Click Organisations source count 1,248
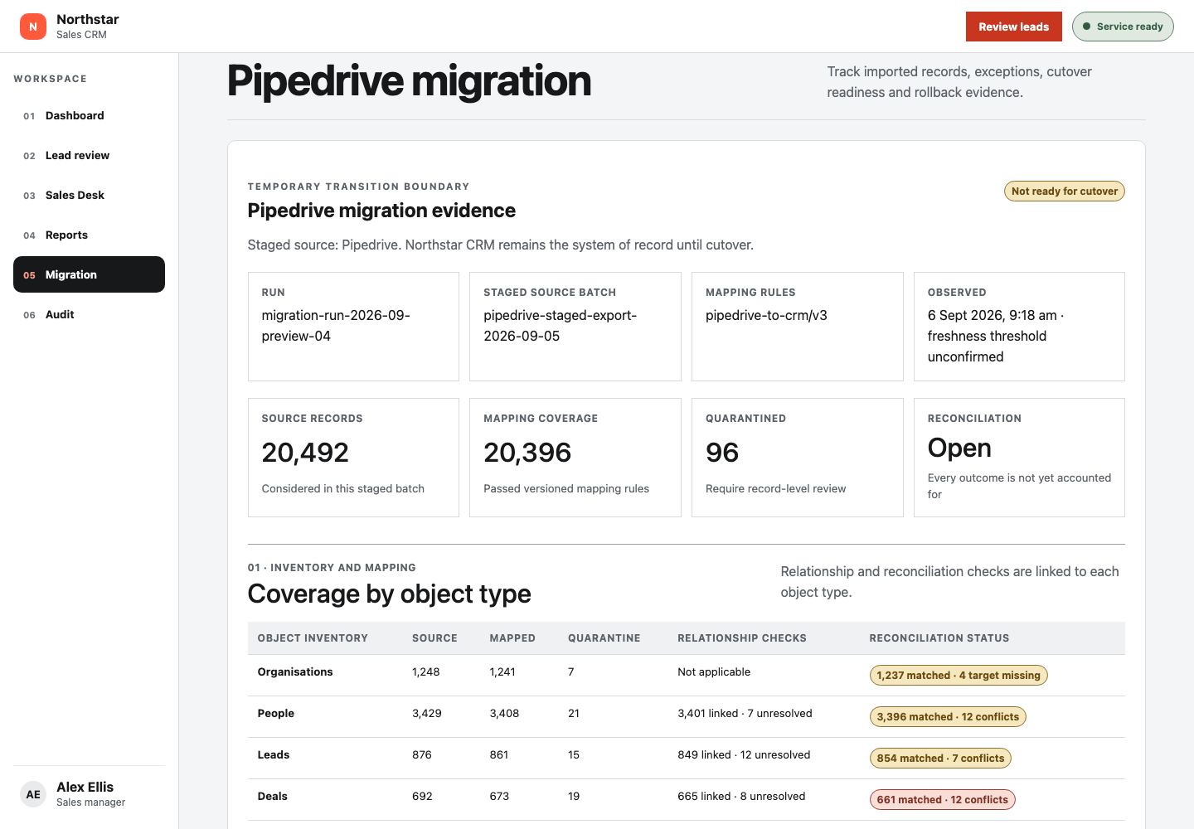Image resolution: width=1194 pixels, height=829 pixels. coord(426,672)
